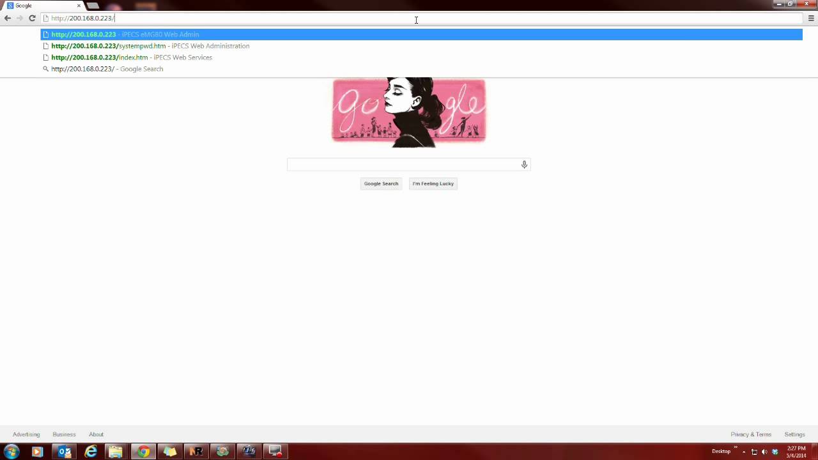Open the Sticky Notes taskbar icon

click(x=169, y=452)
